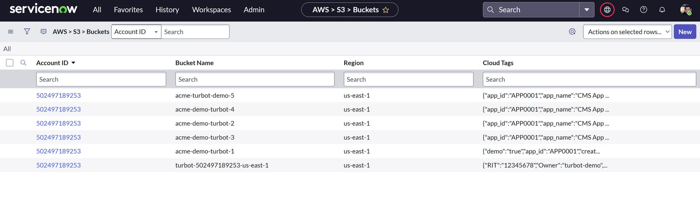Open the help question mark icon
This screenshot has width=700, height=198.
(x=643, y=10)
